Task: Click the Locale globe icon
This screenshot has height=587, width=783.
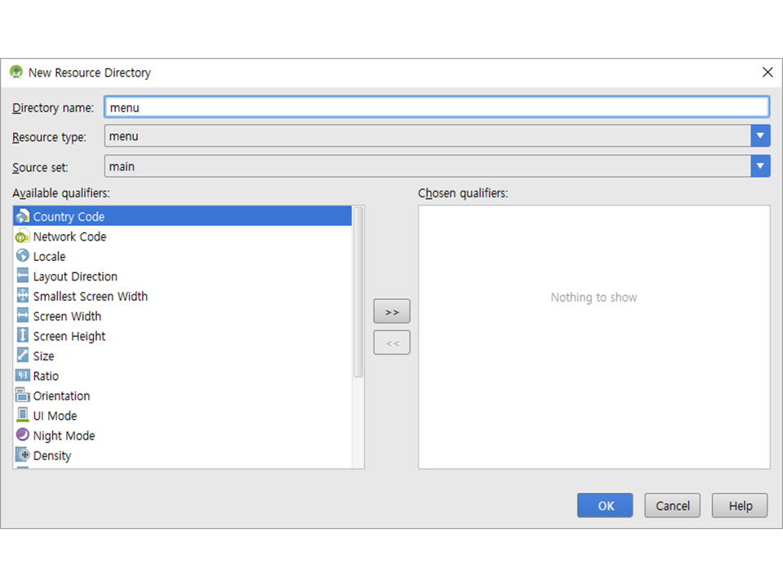Action: [22, 256]
